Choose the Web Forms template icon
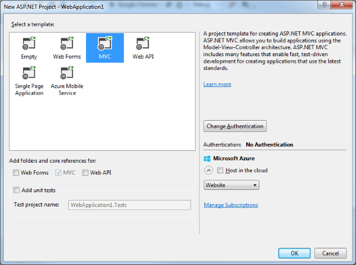Image resolution: width=356 pixels, height=265 pixels. click(66, 43)
